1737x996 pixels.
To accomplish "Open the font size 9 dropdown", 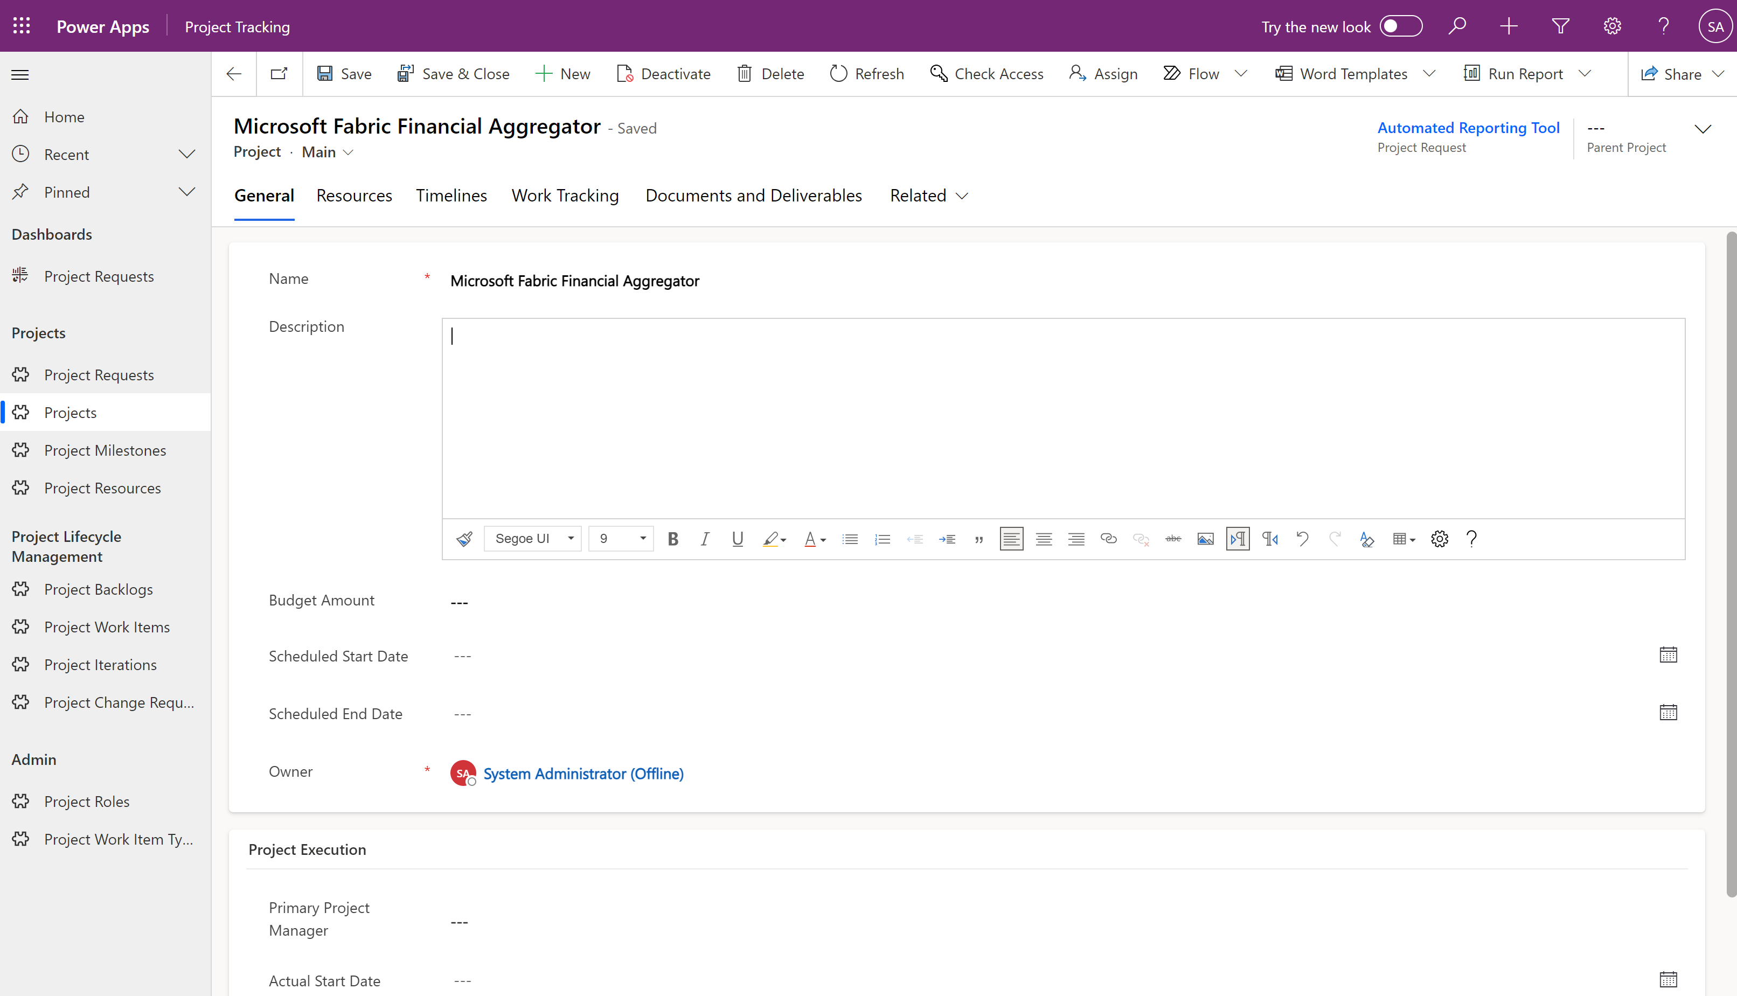I will coord(621,539).
